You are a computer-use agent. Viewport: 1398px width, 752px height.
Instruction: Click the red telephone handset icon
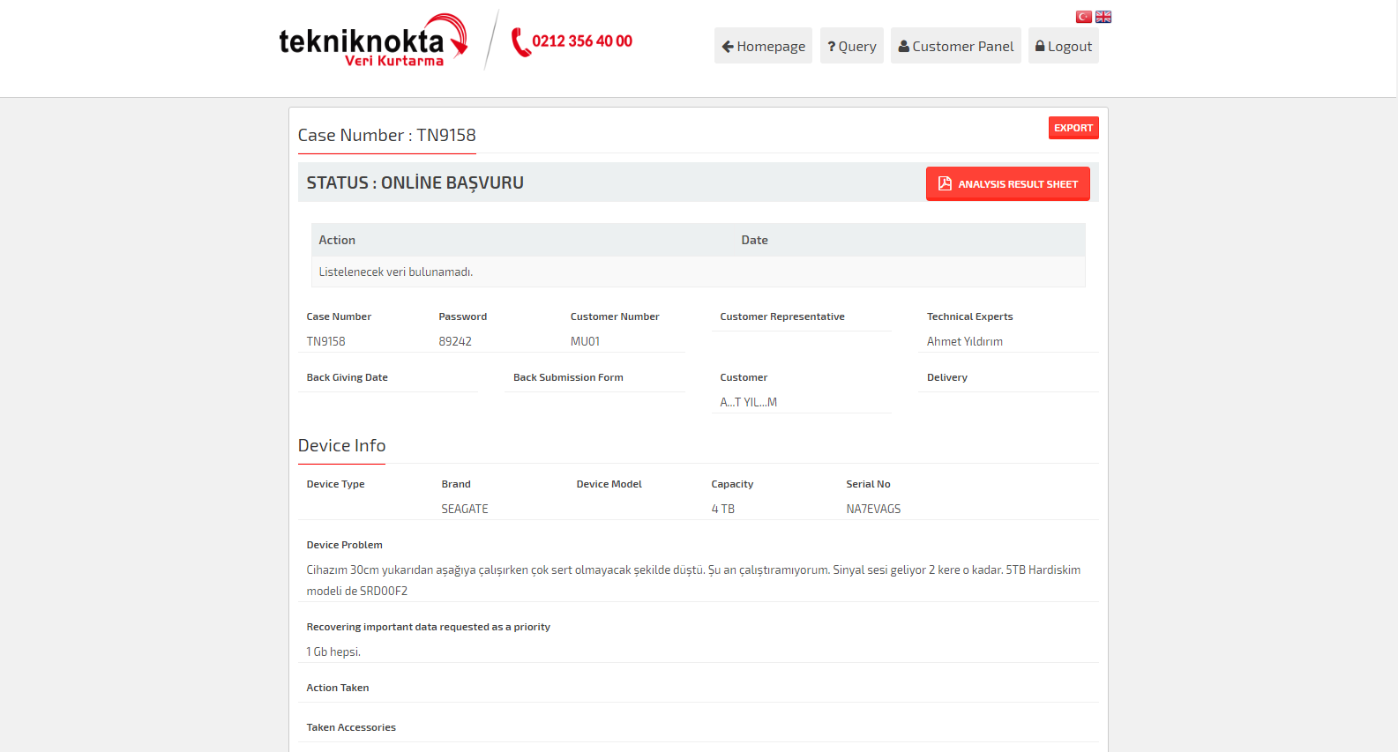coord(520,42)
